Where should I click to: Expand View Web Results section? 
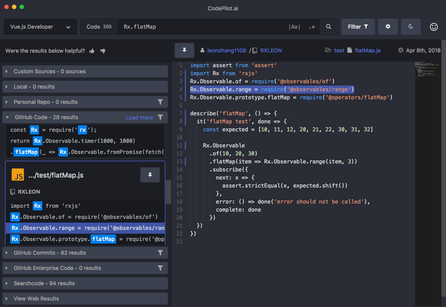click(x=85, y=299)
